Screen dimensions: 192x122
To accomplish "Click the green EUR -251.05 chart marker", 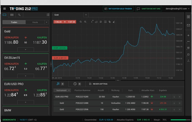I will tap(60, 48).
